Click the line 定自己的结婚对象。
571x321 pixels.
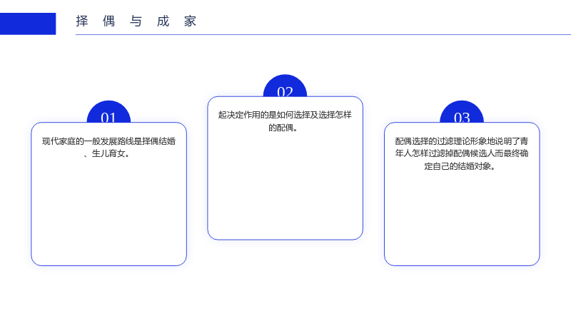(x=460, y=166)
